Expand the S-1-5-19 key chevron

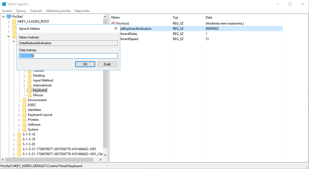pyautogui.click(x=14, y=140)
